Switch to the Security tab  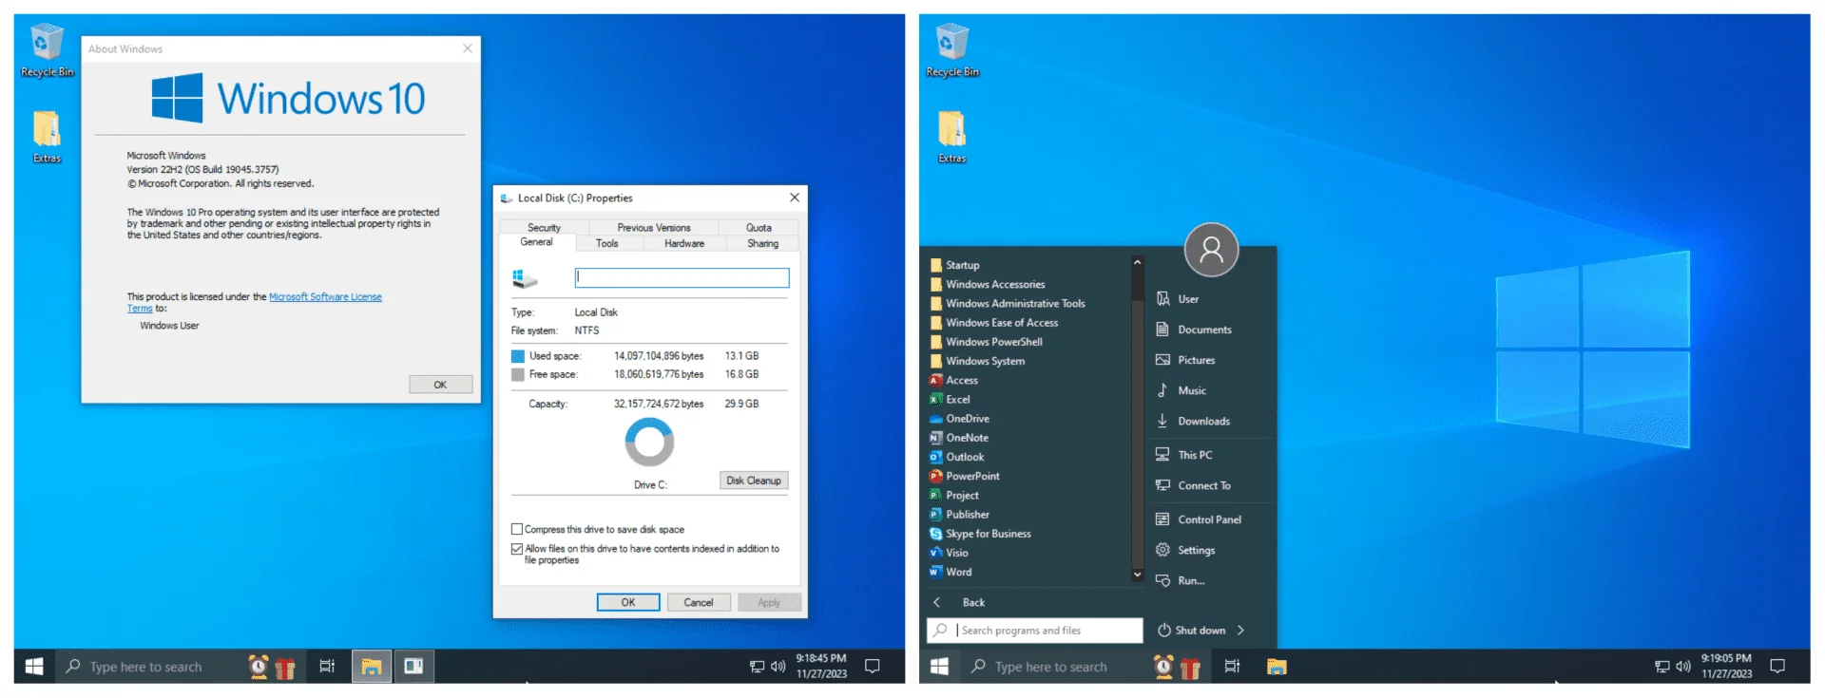tap(544, 227)
